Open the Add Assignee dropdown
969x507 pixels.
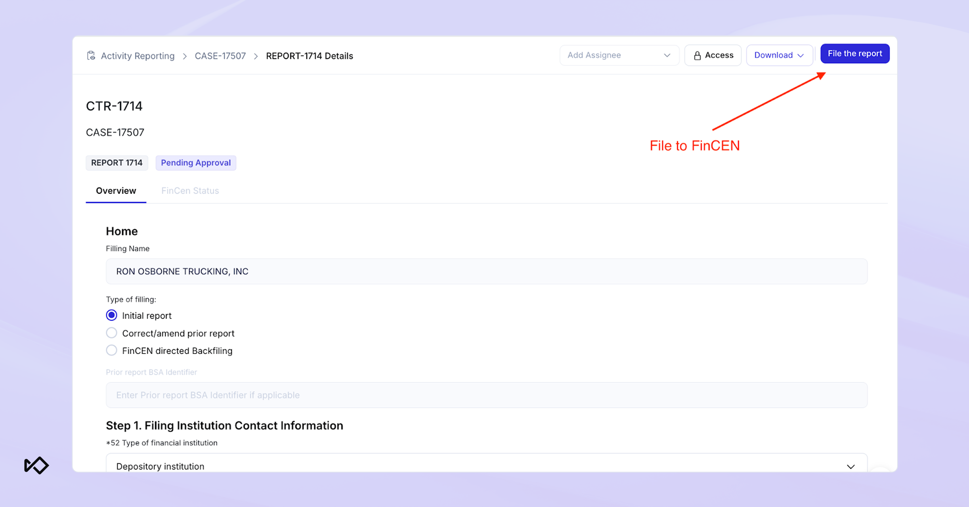point(619,55)
